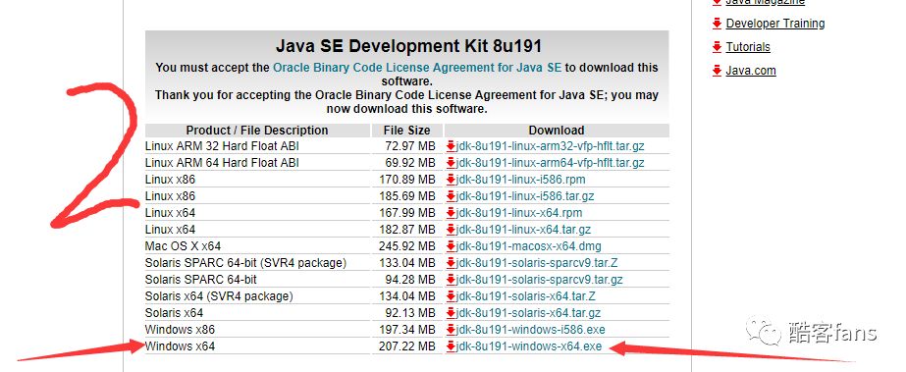Viewport: 906px width, 372px height.
Task: Click download icon for jdk-8u191-linux-x64.rpm
Action: click(451, 213)
